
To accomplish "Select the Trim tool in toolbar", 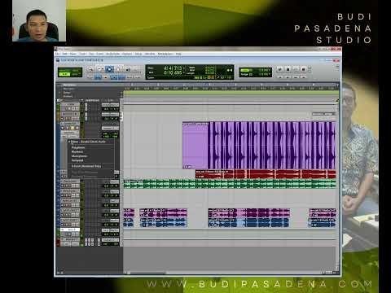I will (100, 69).
